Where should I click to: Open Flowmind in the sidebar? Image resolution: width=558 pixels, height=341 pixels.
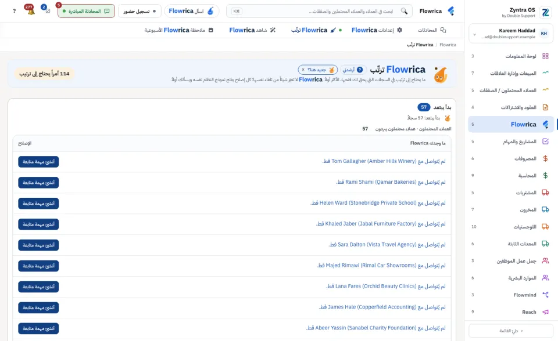511,295
